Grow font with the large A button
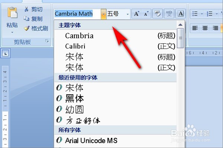 [137, 14]
